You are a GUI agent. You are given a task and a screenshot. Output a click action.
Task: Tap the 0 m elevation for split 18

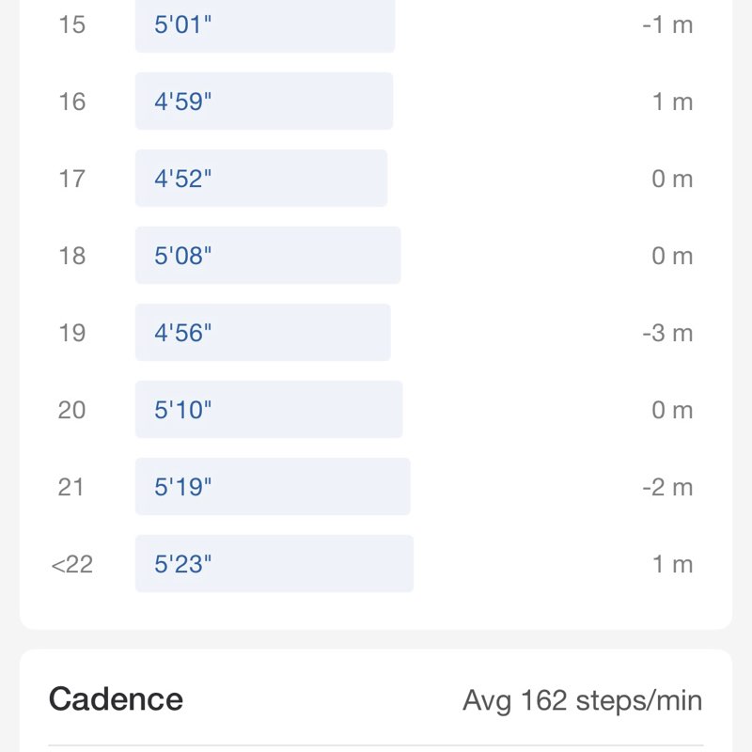pyautogui.click(x=672, y=256)
